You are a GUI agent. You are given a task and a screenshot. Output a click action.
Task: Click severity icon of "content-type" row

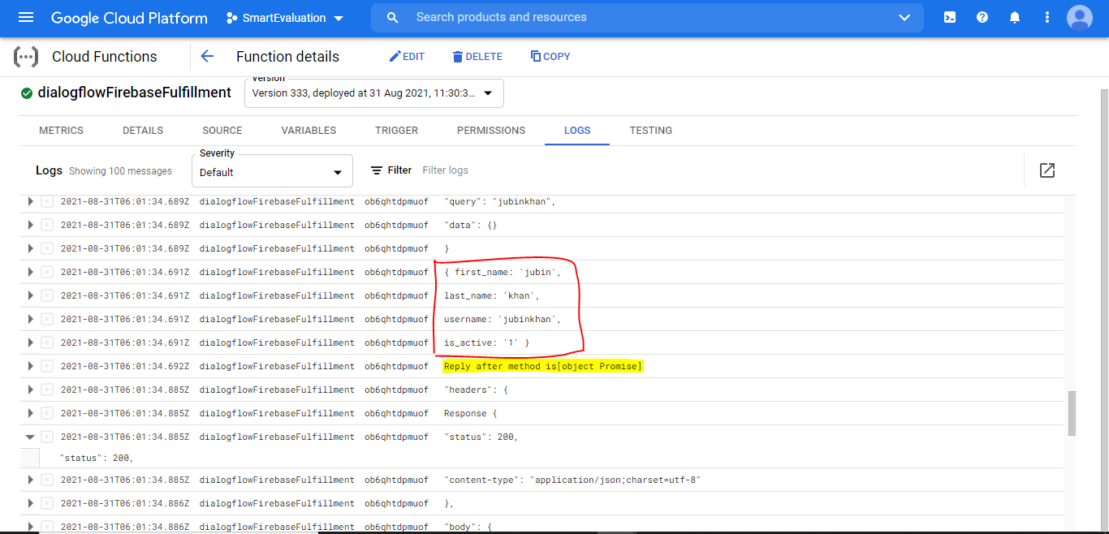pos(47,480)
